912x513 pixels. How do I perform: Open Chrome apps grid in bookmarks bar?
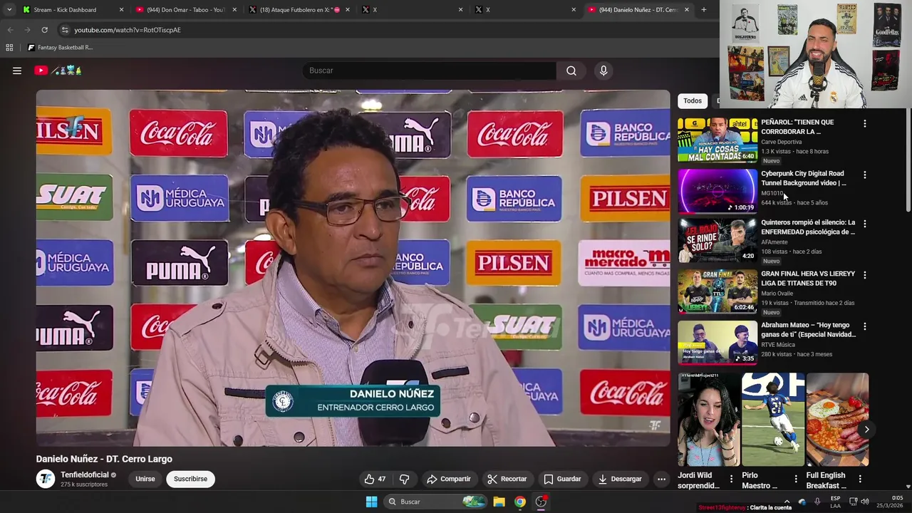[9, 48]
